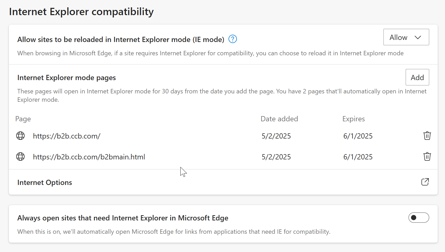Click the Internet Explorer compatibility heading
The width and height of the screenshot is (445, 252).
pyautogui.click(x=81, y=12)
